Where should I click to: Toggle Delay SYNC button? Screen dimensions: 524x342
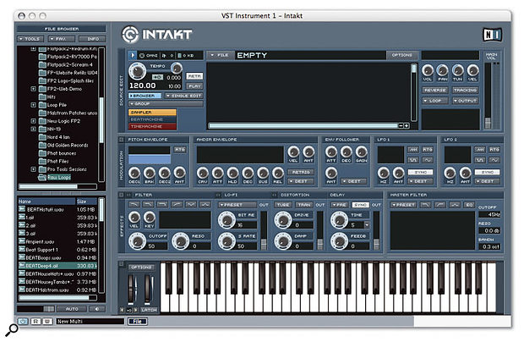(x=361, y=205)
